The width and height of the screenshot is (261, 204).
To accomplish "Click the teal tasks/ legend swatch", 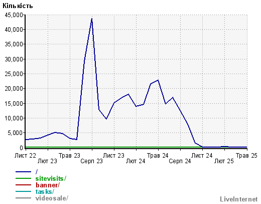I will coord(23,191).
